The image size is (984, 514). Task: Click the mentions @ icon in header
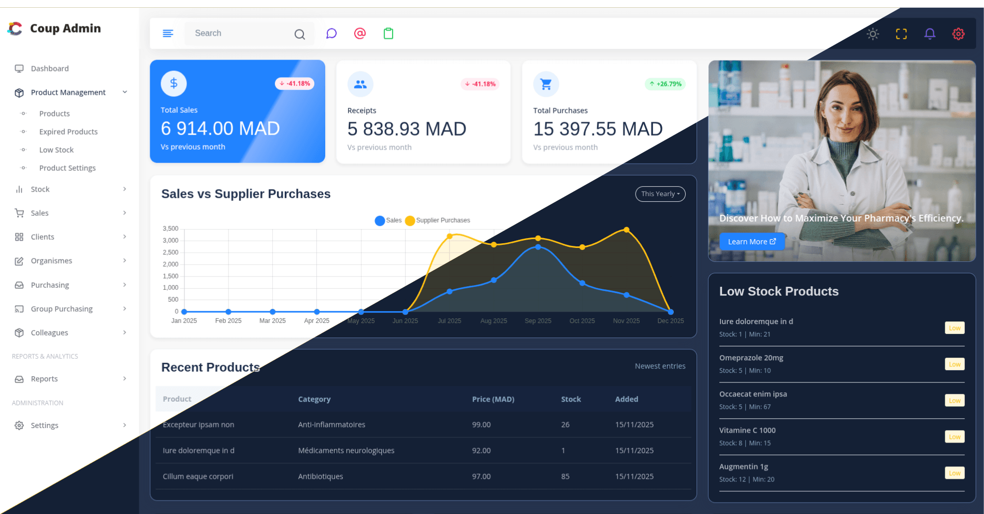point(360,33)
